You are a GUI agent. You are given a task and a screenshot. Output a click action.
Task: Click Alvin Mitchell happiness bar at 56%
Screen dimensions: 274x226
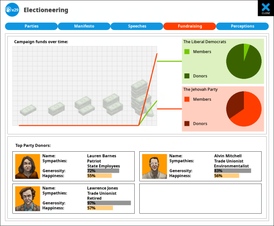(x=227, y=175)
